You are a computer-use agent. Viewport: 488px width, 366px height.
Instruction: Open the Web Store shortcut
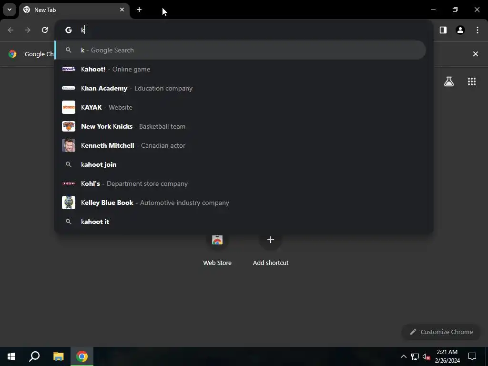(x=217, y=249)
